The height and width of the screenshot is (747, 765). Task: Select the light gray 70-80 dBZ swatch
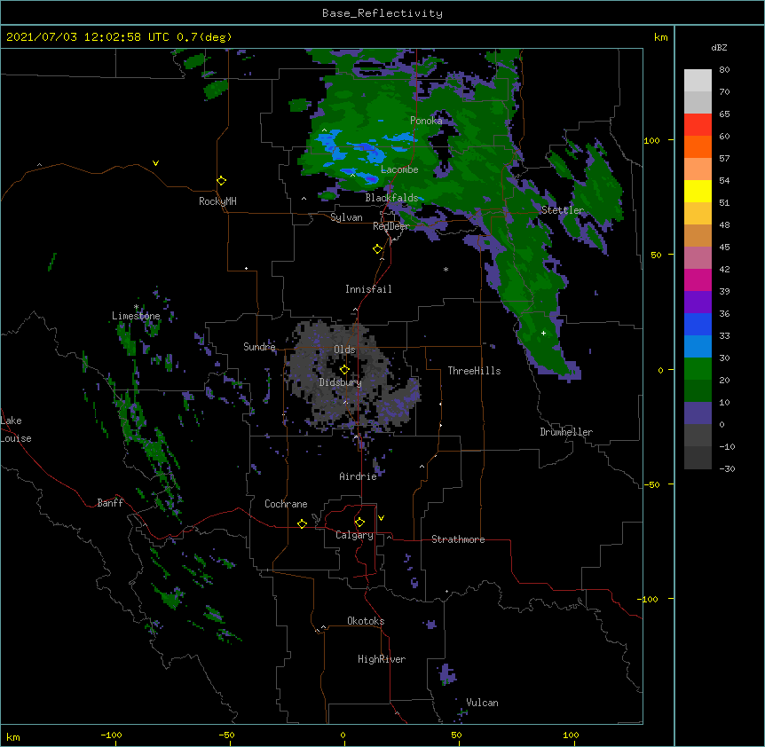coord(698,81)
